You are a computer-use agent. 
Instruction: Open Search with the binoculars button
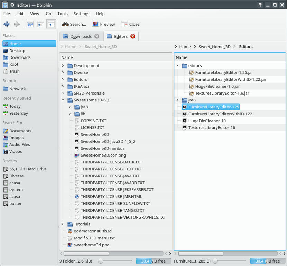[74, 24]
